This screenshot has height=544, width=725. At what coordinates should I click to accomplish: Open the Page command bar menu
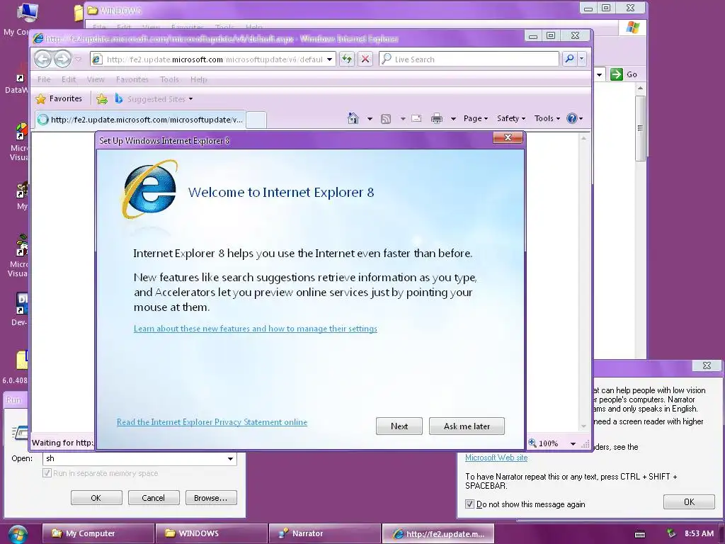point(476,118)
